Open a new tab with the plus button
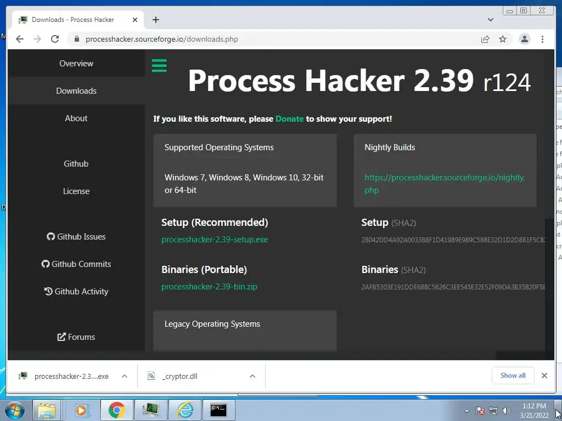 click(x=155, y=20)
